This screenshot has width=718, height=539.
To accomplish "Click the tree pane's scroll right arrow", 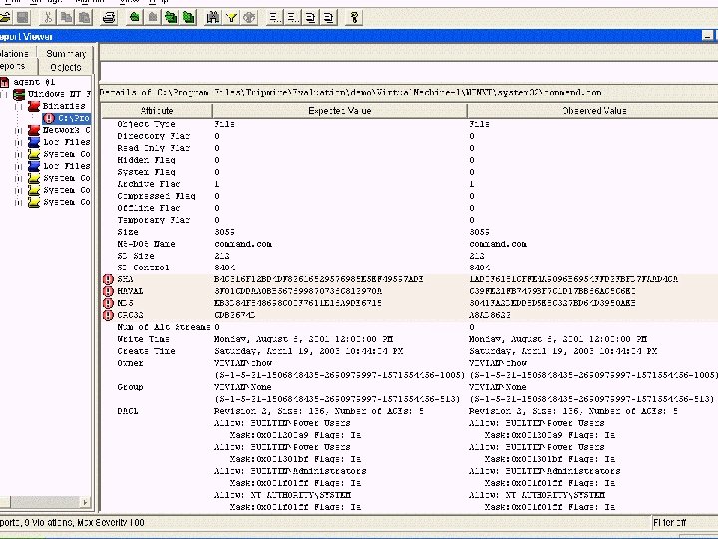I will pyautogui.click(x=85, y=502).
